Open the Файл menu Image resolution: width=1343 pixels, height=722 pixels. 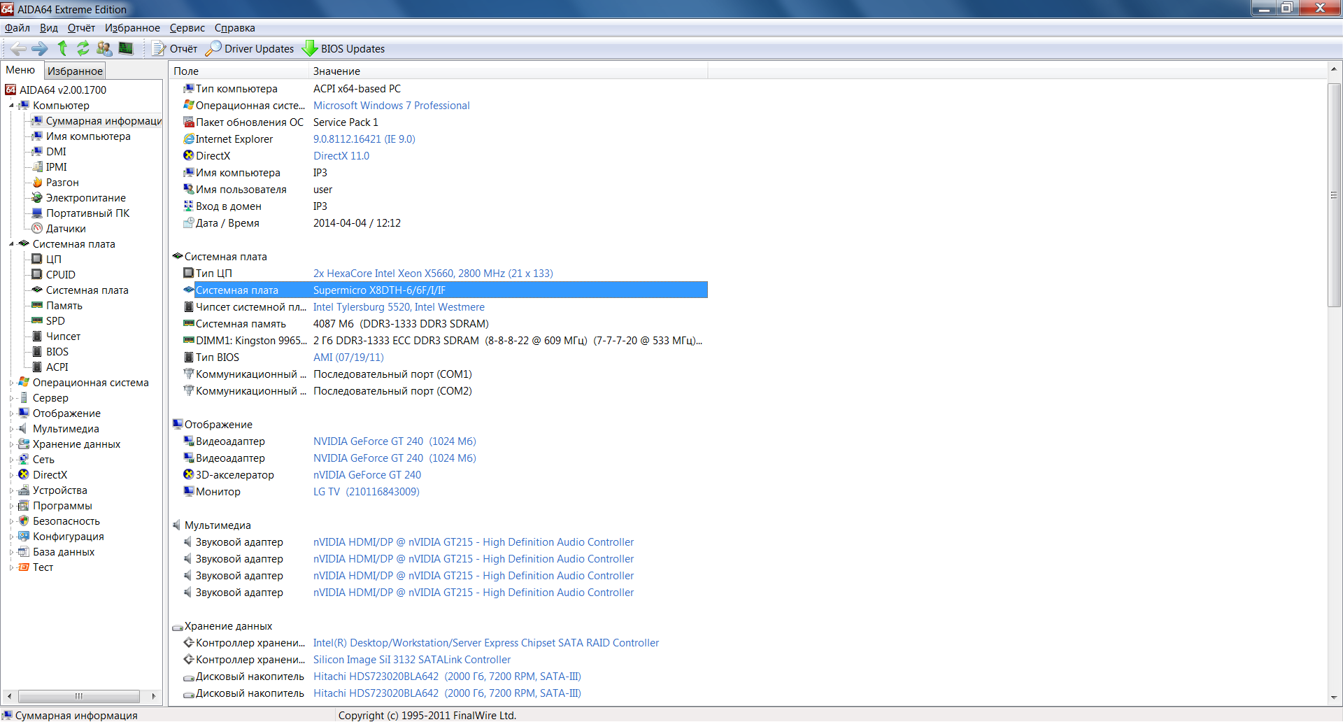tap(17, 28)
